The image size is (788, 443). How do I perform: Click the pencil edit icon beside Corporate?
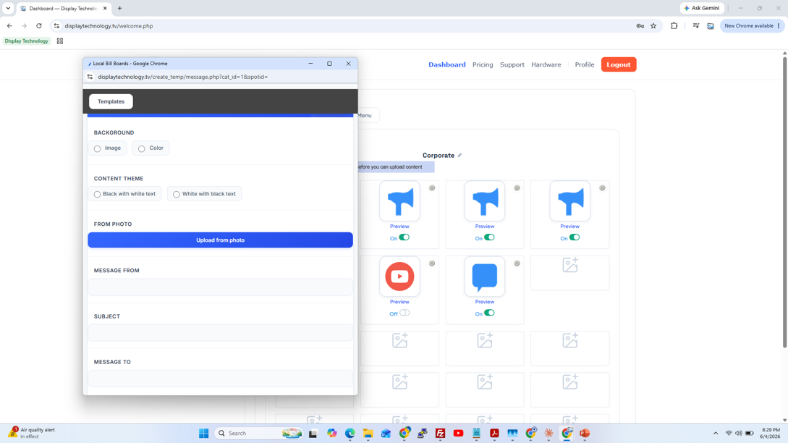click(x=459, y=156)
